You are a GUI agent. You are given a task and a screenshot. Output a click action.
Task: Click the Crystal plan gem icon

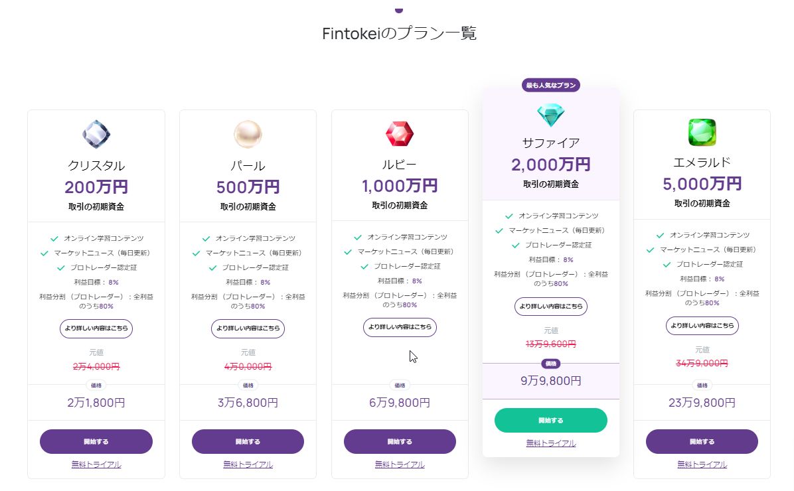tap(96, 134)
